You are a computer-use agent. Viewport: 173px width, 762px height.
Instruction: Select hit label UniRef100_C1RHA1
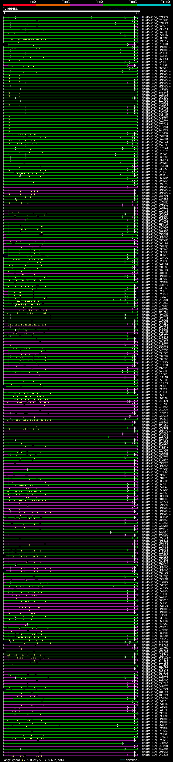[155, 746]
